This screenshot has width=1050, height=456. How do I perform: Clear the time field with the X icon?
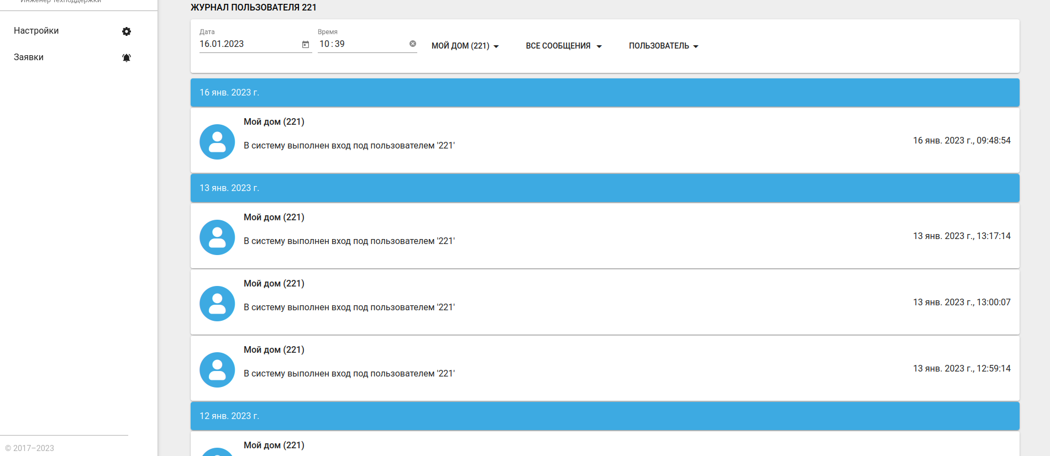point(413,44)
